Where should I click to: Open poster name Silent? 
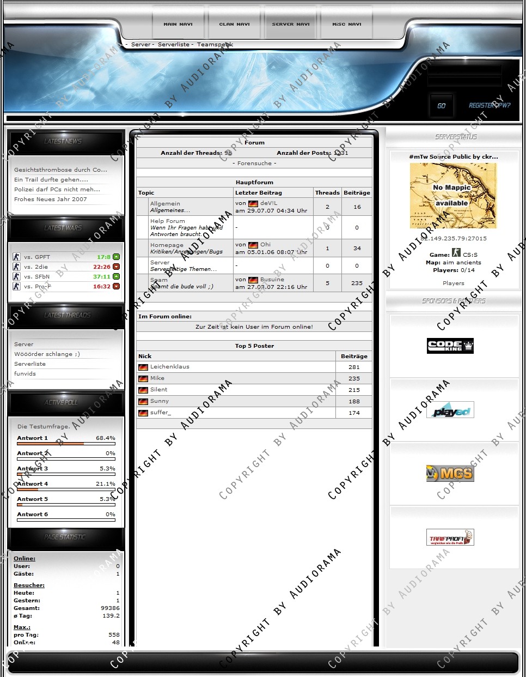pos(159,390)
